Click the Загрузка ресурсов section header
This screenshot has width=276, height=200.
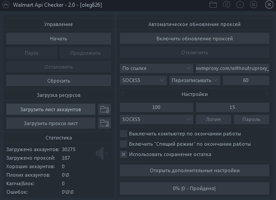tap(58, 95)
